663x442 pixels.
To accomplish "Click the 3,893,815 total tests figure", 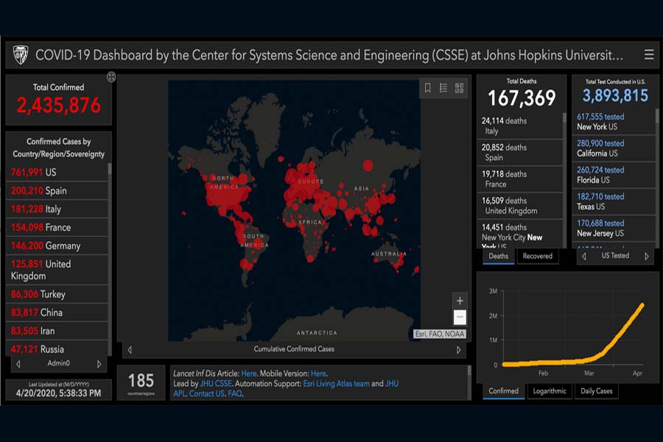I will [615, 96].
